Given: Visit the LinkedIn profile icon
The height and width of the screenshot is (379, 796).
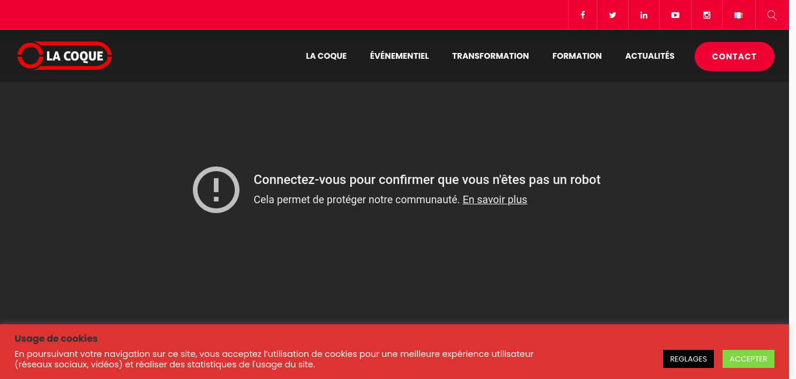Looking at the screenshot, I should click(x=644, y=15).
